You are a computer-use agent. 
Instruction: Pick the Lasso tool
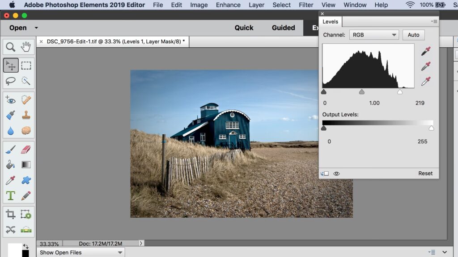point(11,81)
